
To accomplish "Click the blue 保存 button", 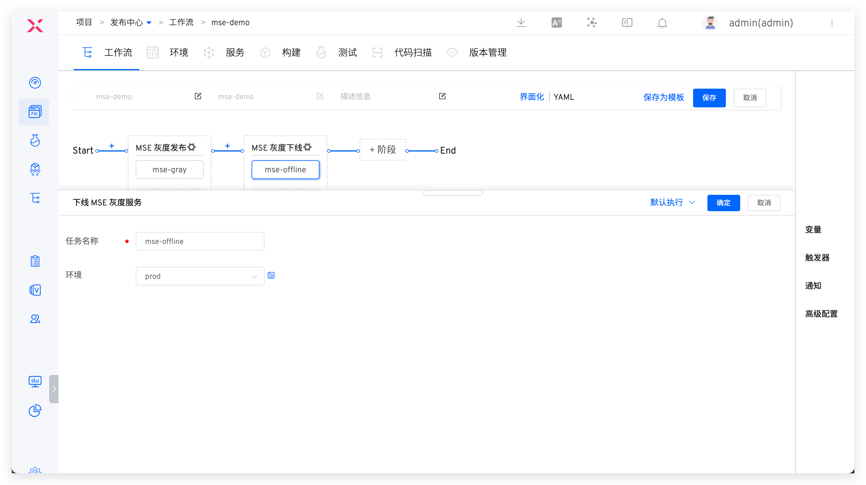I will click(x=709, y=98).
